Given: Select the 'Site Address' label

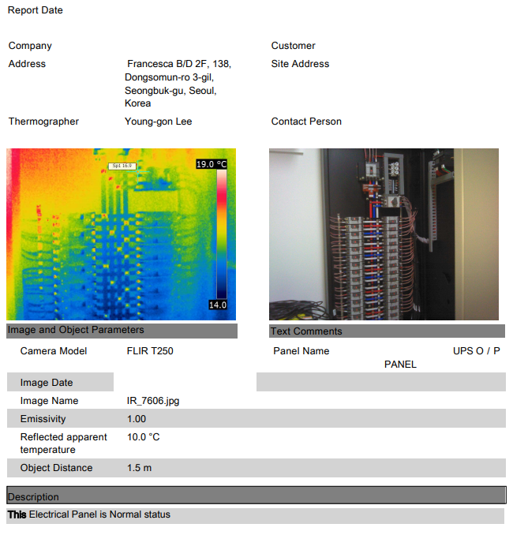Looking at the screenshot, I should click(x=301, y=64).
